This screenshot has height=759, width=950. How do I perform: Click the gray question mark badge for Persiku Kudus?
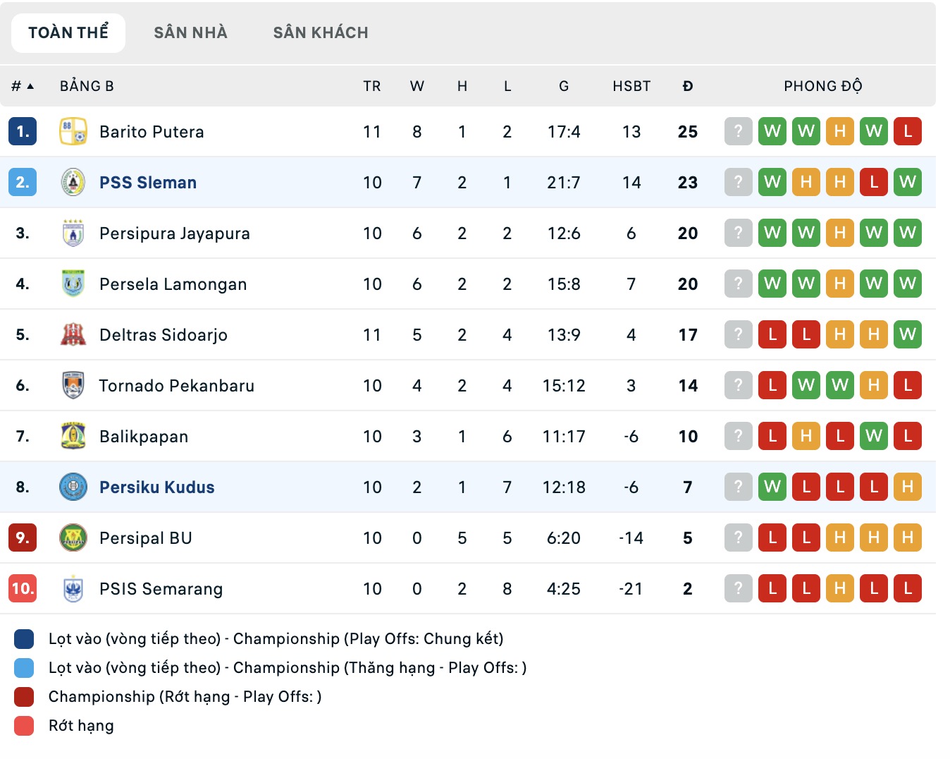(x=737, y=487)
